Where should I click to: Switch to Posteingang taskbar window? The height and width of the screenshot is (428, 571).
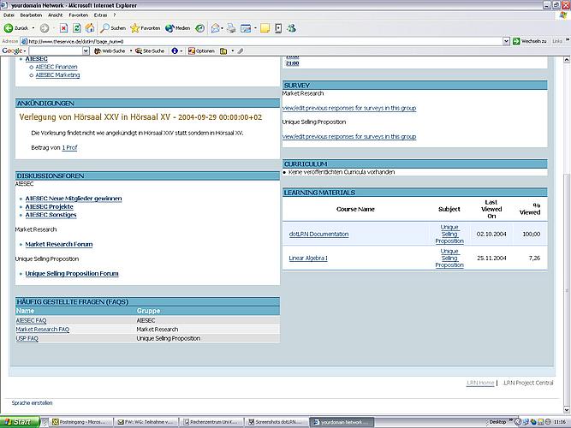(80, 422)
